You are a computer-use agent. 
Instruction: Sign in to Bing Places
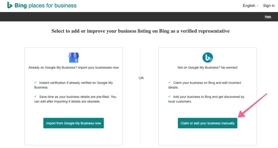click(x=269, y=6)
